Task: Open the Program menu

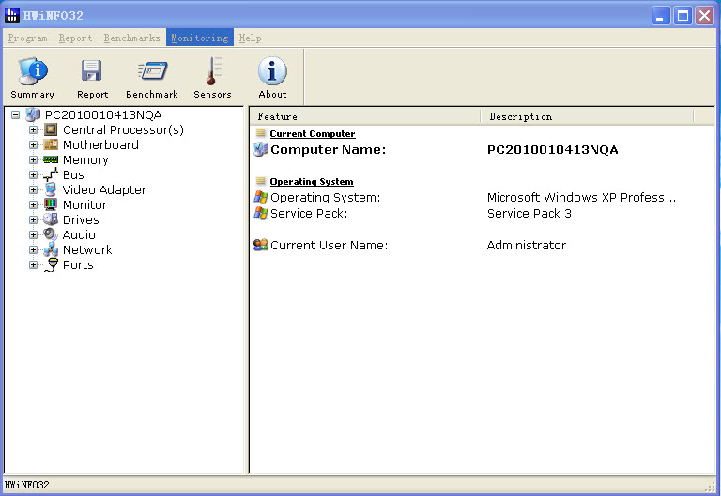Action: click(x=27, y=38)
